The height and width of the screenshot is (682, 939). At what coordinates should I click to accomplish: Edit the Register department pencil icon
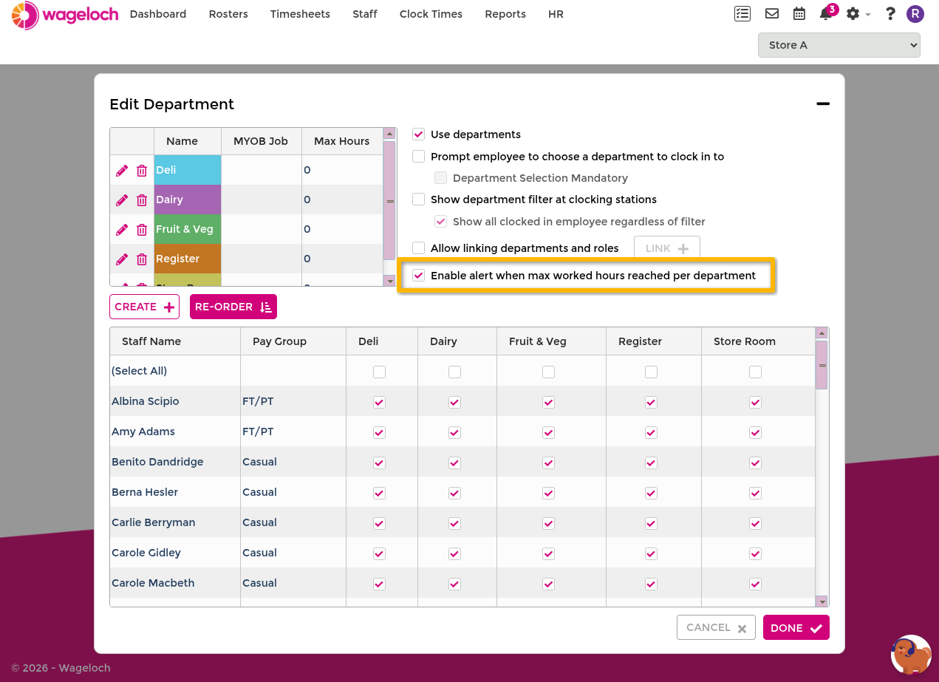(122, 259)
